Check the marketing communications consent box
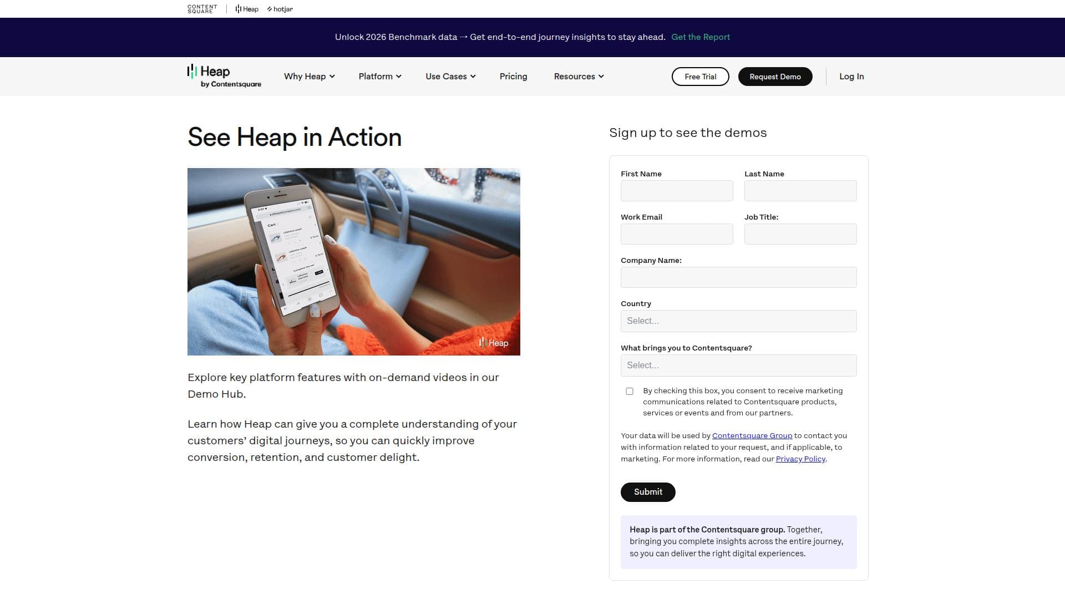Screen dimensions: 1065x599 (x=629, y=391)
